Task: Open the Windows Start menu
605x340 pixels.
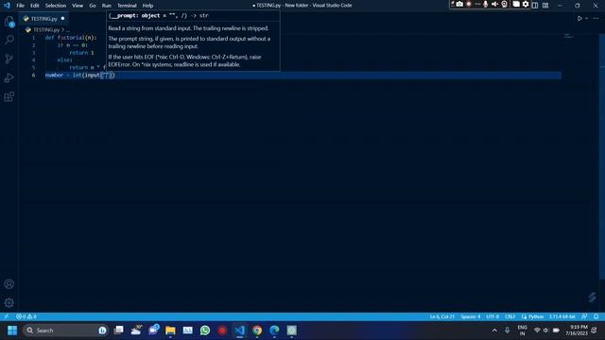Action: click(12, 331)
